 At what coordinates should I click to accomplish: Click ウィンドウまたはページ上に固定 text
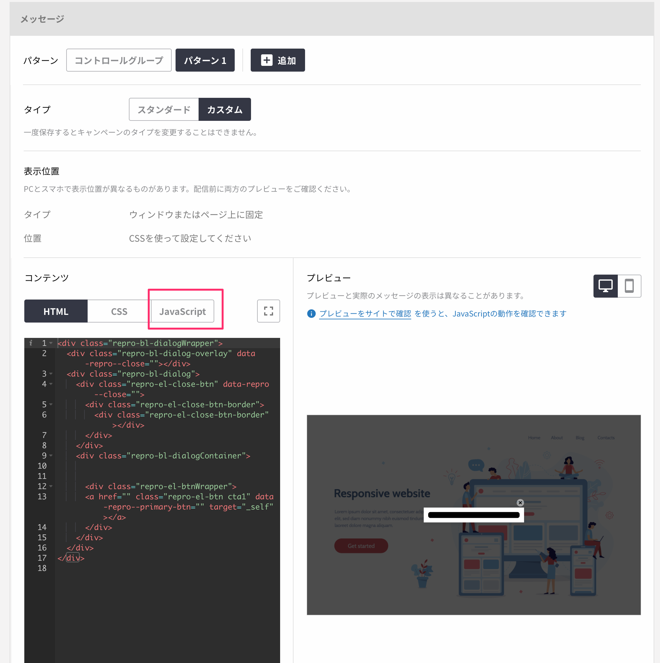pyautogui.click(x=196, y=215)
